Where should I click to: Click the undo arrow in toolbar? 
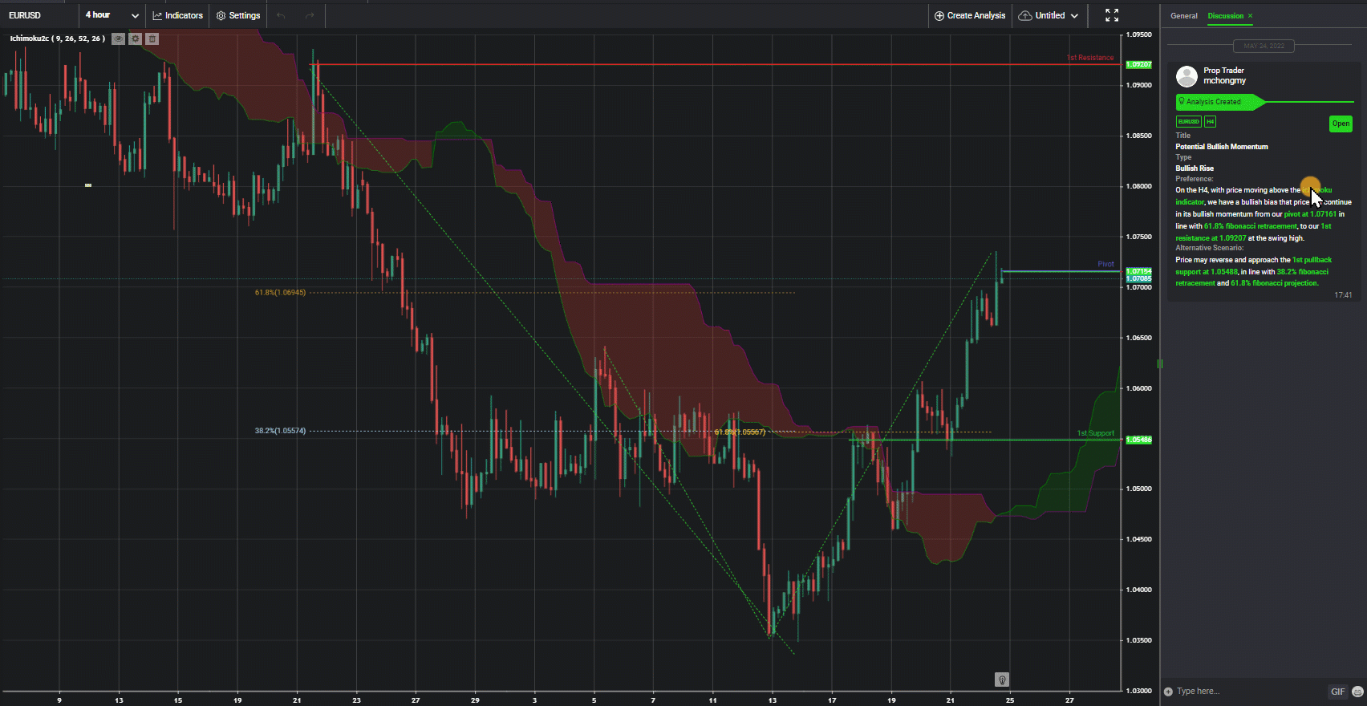281,15
